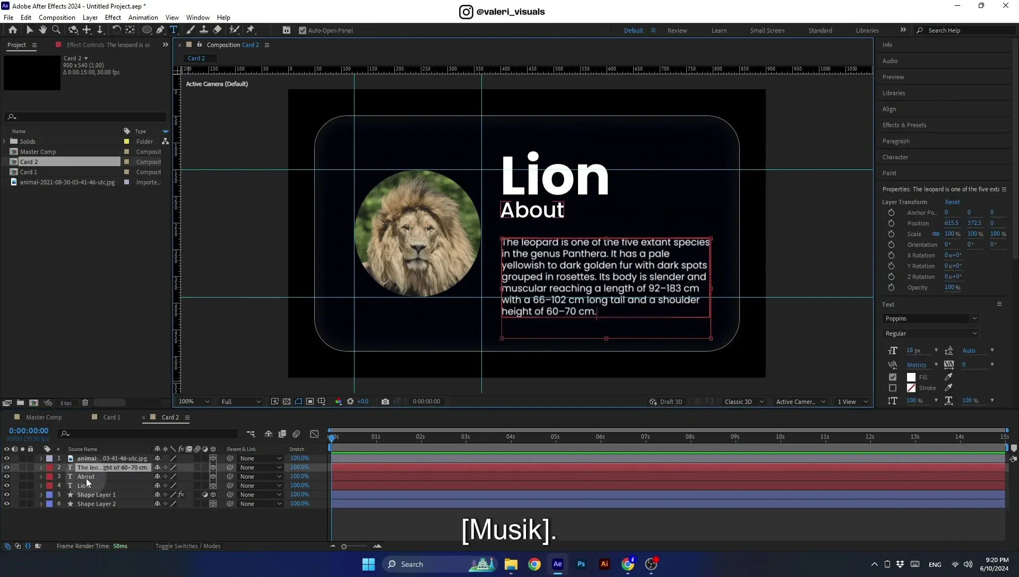This screenshot has width=1019, height=577.
Task: Enable the Auto-Open Panel checkbox
Action: pyautogui.click(x=303, y=30)
